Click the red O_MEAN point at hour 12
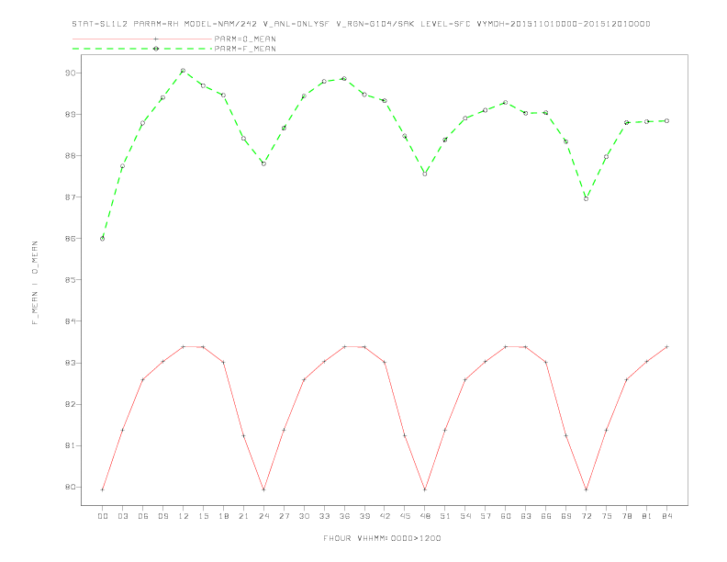 (x=184, y=346)
